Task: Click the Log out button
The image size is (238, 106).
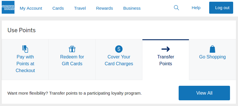Action: [221, 8]
